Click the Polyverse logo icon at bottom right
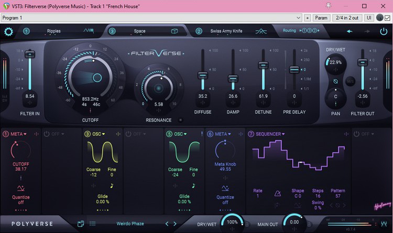 point(384,224)
